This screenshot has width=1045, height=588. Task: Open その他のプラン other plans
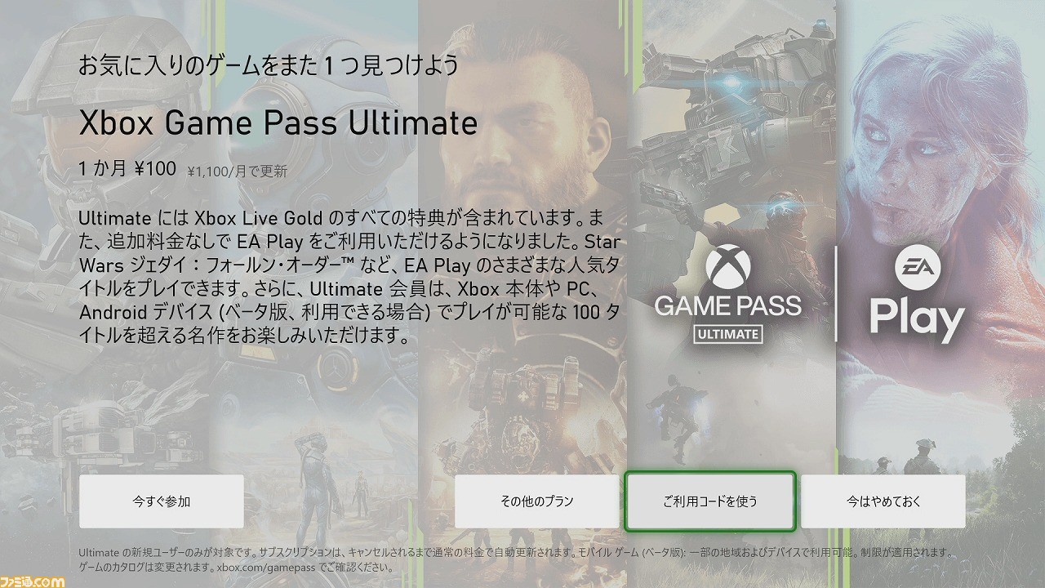(x=537, y=501)
